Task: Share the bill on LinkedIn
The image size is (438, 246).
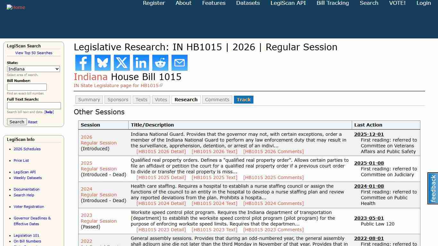Action: (141, 63)
